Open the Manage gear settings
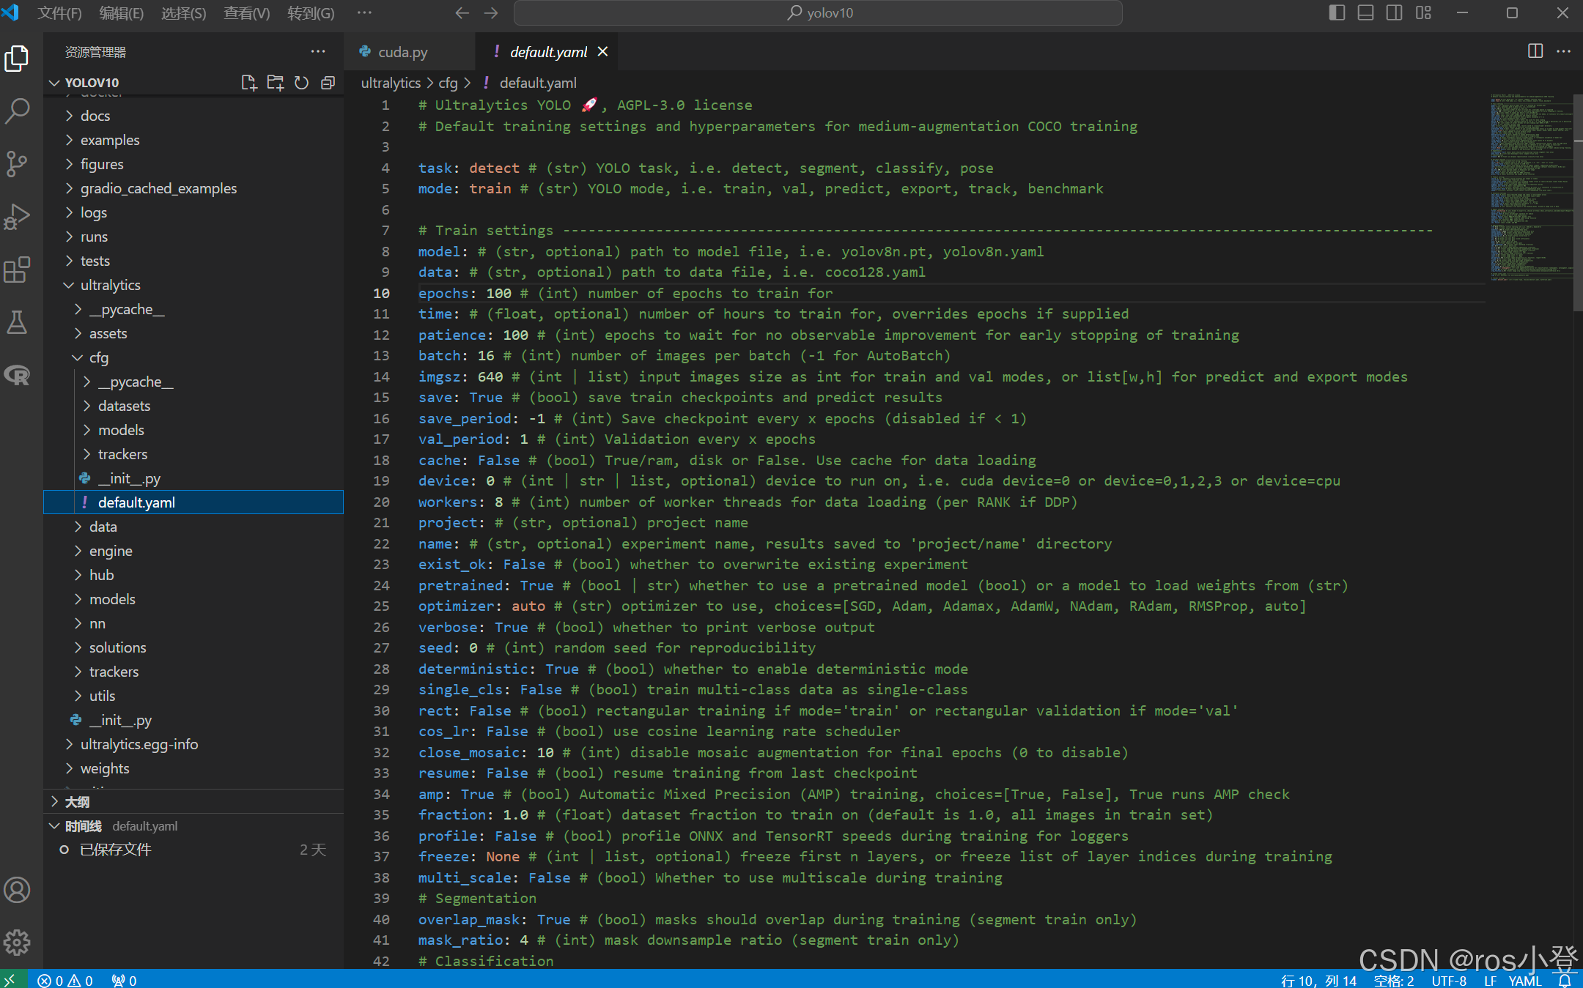1583x988 pixels. click(17, 943)
